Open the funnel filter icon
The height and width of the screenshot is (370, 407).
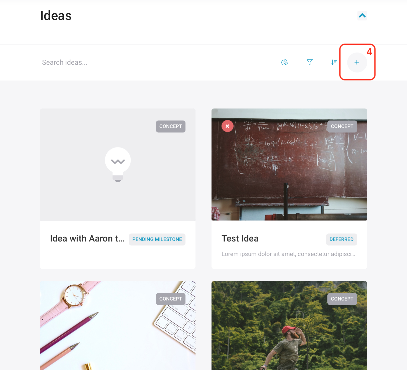tap(310, 62)
